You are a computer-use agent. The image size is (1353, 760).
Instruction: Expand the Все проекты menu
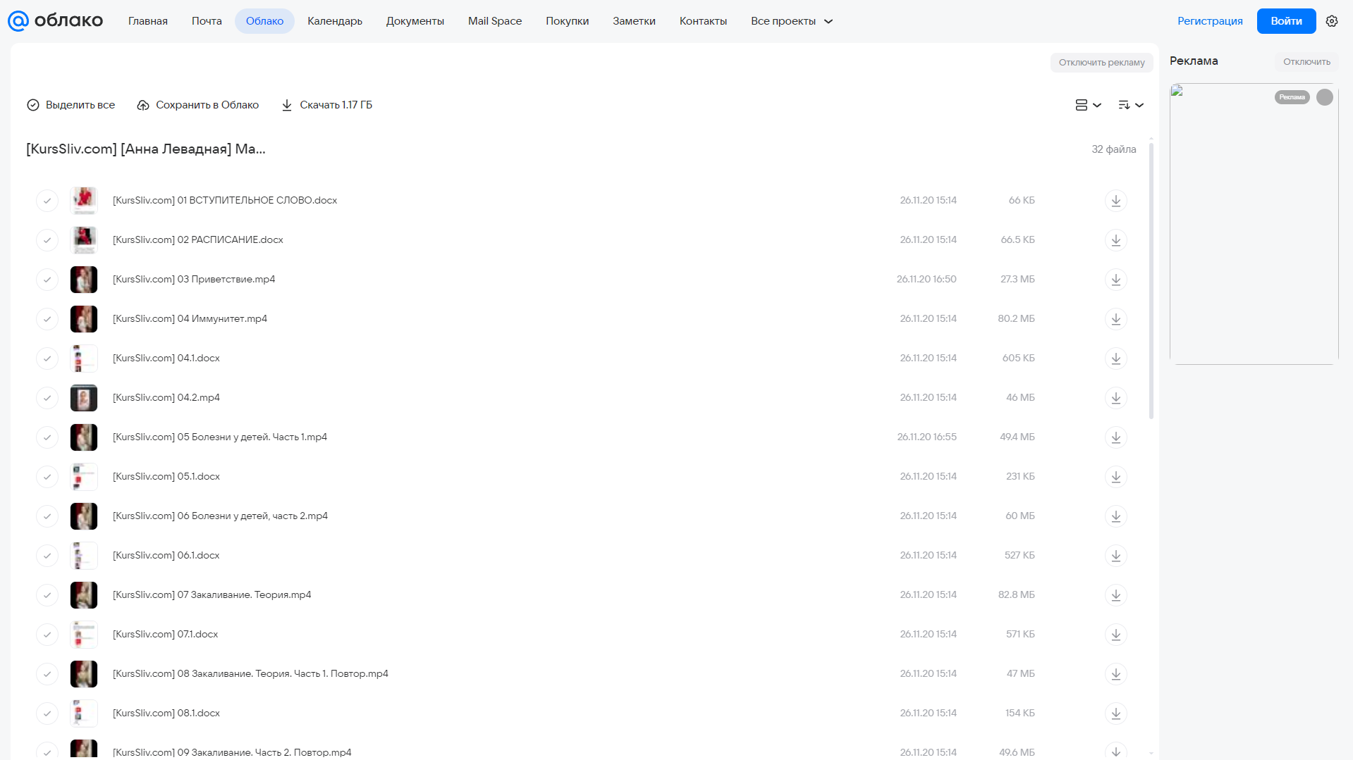792,21
